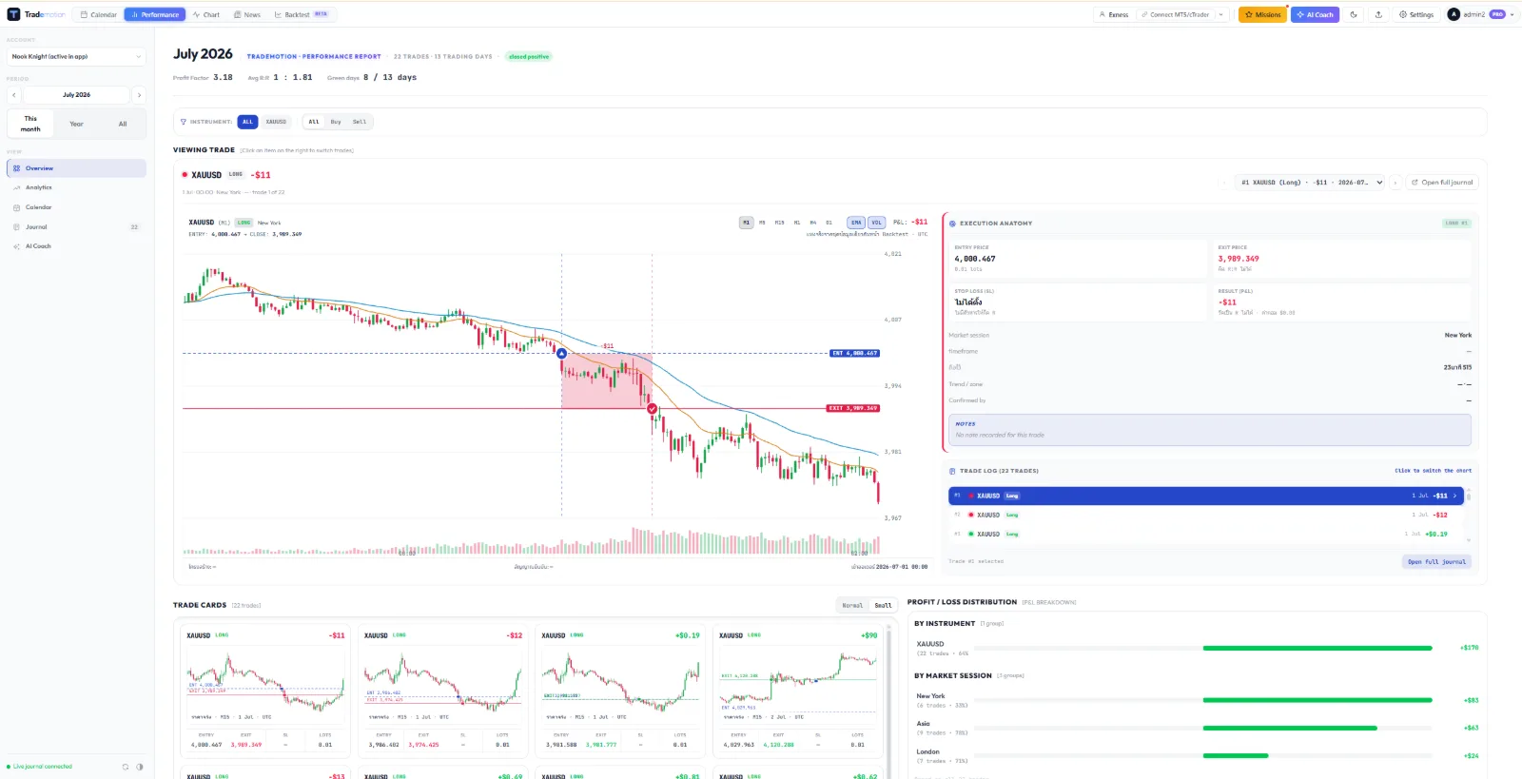The height and width of the screenshot is (779, 1522).
Task: Click Open full journal link near trade selector
Action: coord(1442,183)
